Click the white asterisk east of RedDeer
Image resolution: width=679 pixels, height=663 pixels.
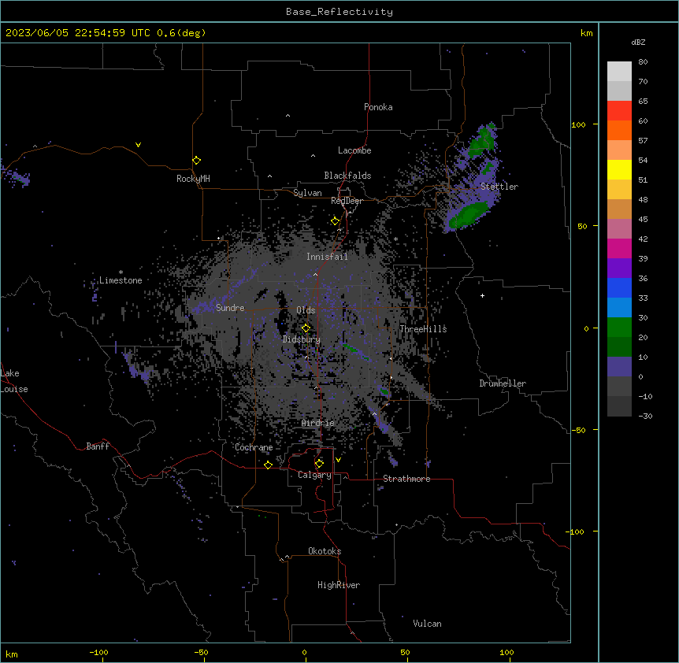395,239
